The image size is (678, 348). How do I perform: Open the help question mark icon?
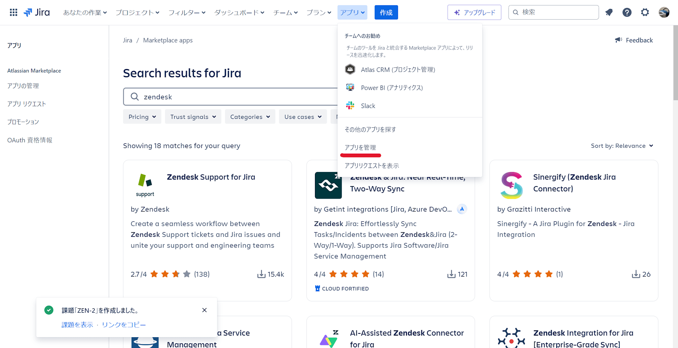click(627, 13)
